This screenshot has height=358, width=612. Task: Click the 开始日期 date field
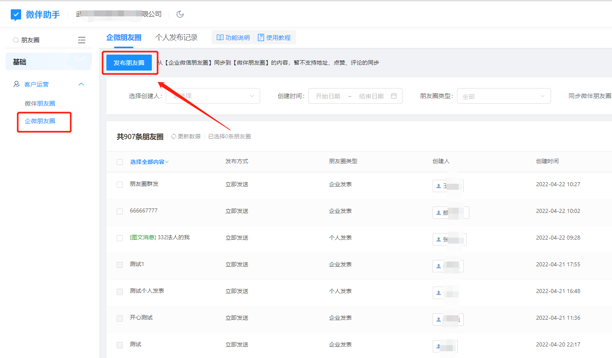tap(328, 96)
